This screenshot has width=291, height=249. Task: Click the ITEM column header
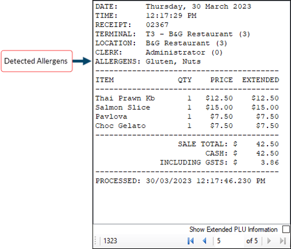104,80
